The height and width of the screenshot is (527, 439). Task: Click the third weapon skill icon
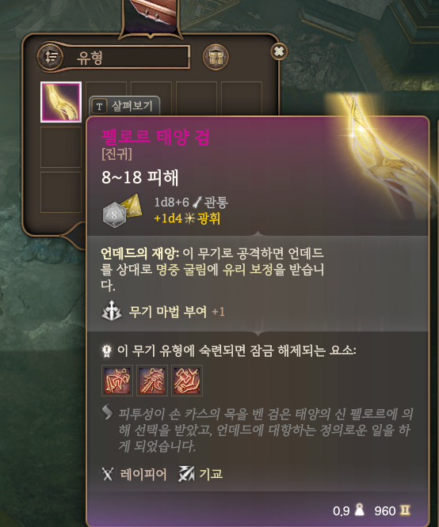tap(187, 381)
